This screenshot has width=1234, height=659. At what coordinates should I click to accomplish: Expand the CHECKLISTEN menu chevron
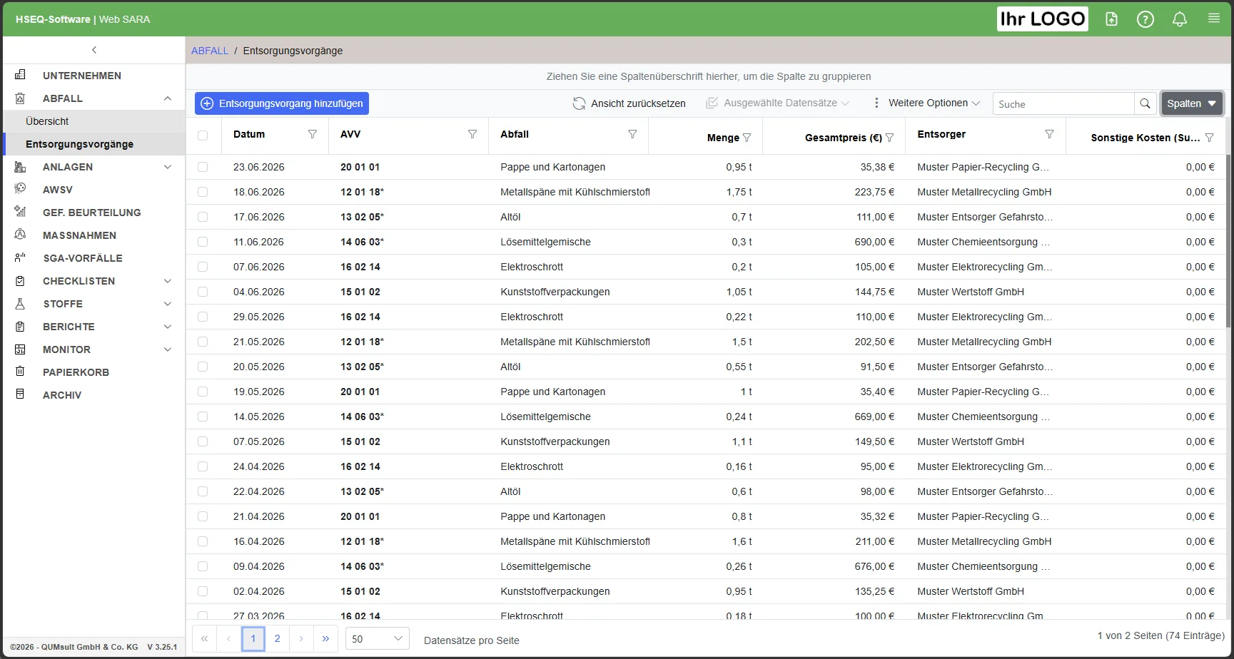(168, 281)
